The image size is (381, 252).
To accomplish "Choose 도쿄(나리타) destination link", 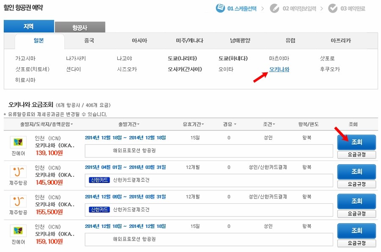I will click(x=182, y=58).
